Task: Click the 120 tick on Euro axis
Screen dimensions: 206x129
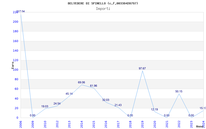Action: (x=15, y=60)
